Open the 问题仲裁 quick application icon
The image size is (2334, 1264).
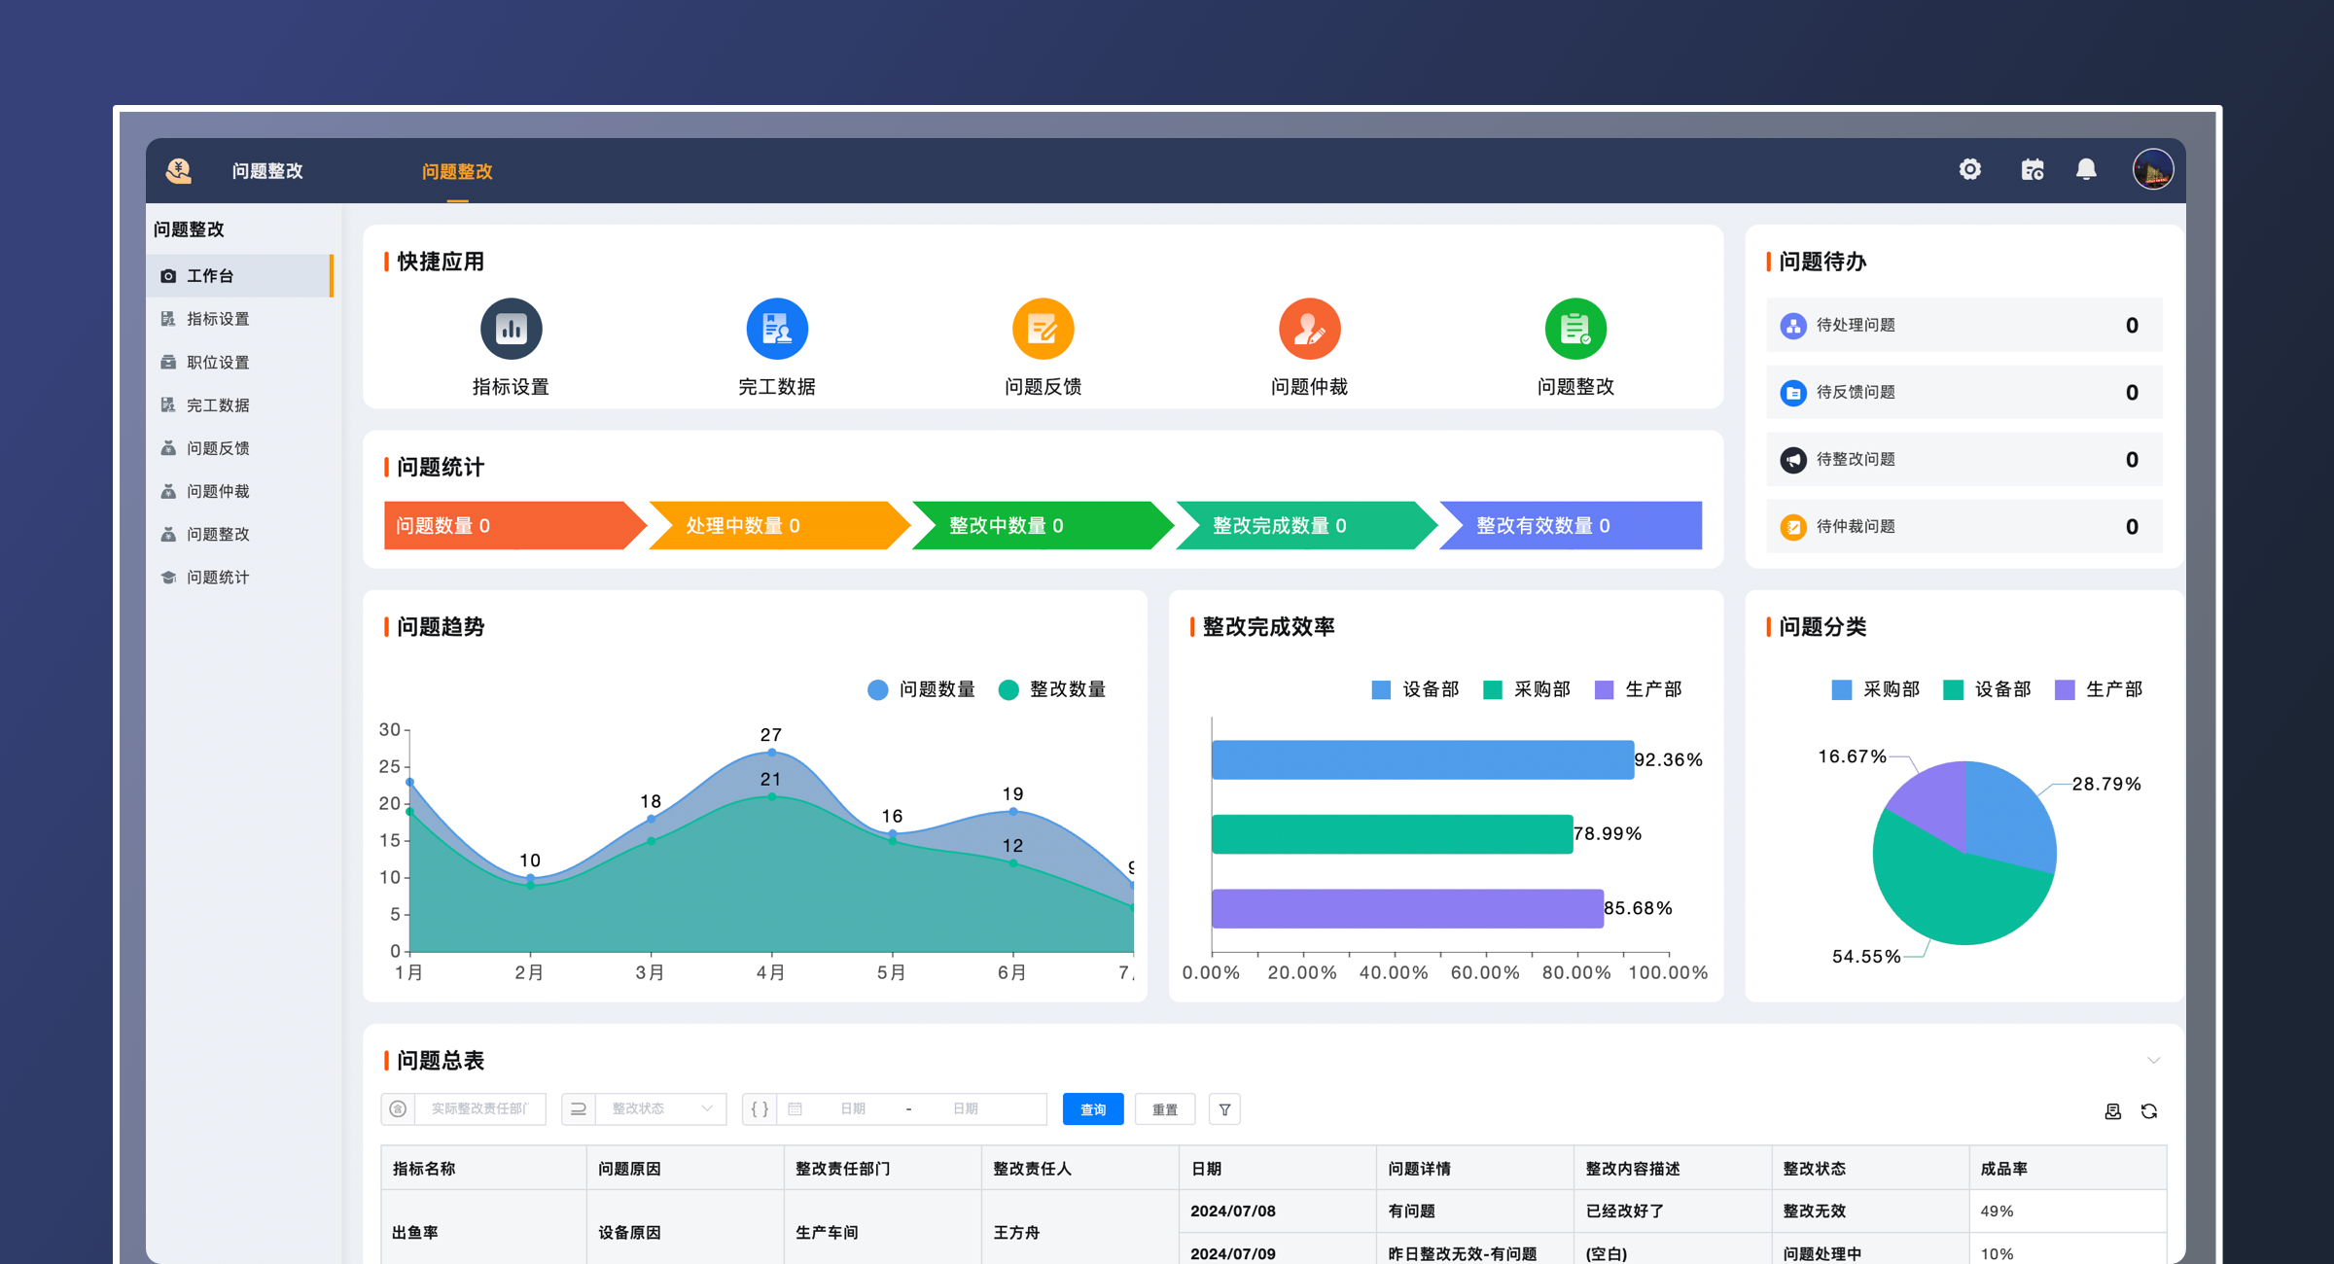pyautogui.click(x=1309, y=329)
